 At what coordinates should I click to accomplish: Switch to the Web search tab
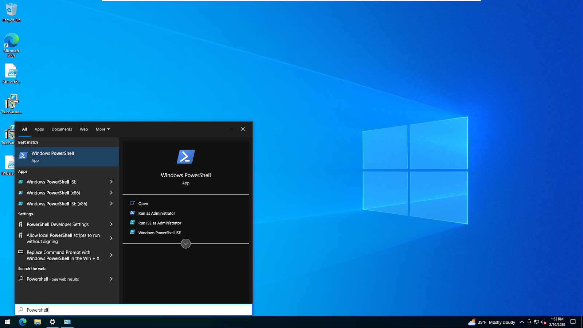pyautogui.click(x=84, y=129)
